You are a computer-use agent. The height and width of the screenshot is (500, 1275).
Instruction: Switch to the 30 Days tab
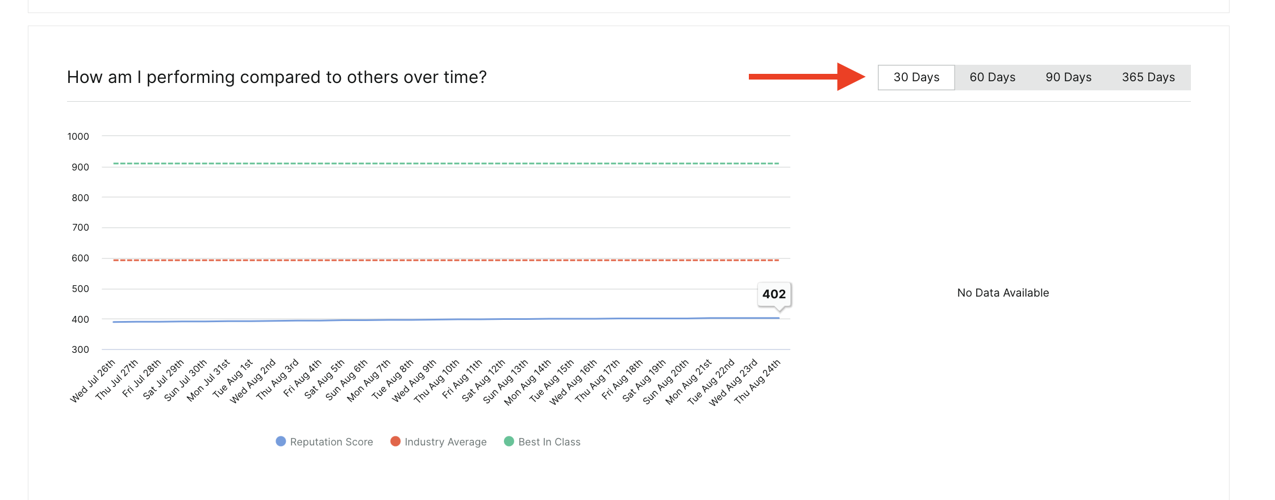916,77
